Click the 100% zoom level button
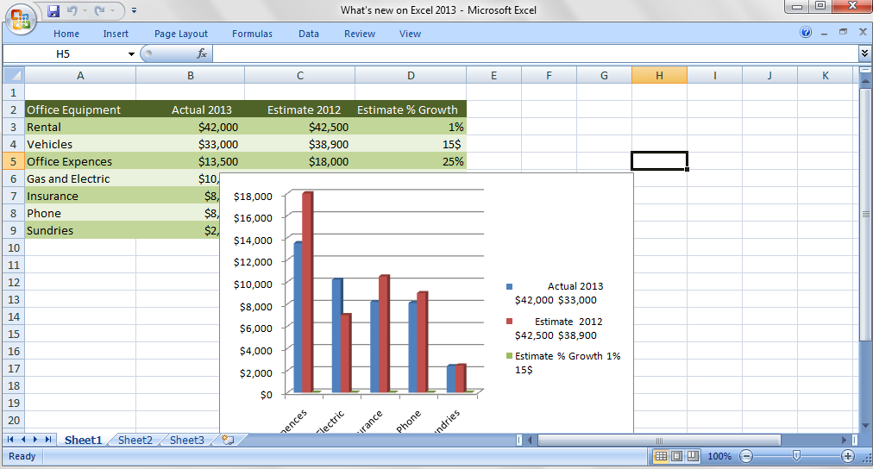873x469 pixels. pyautogui.click(x=719, y=456)
